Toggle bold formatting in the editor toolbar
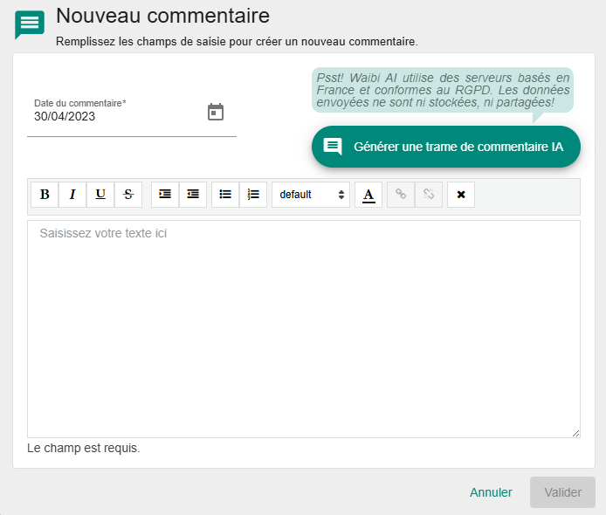This screenshot has height=515, width=606. tap(45, 195)
